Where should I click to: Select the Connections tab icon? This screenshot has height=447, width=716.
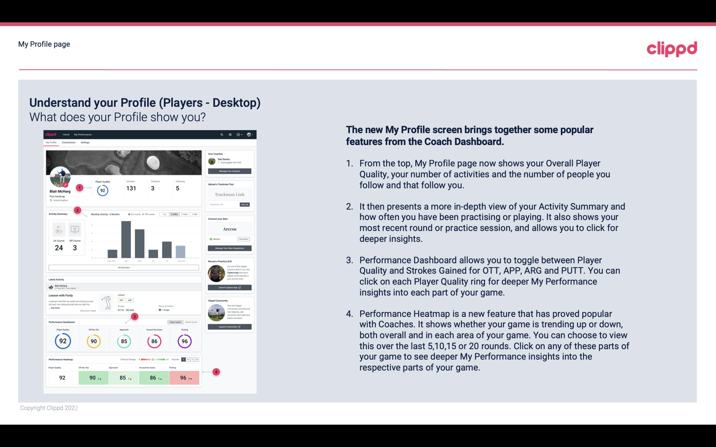pyautogui.click(x=69, y=142)
